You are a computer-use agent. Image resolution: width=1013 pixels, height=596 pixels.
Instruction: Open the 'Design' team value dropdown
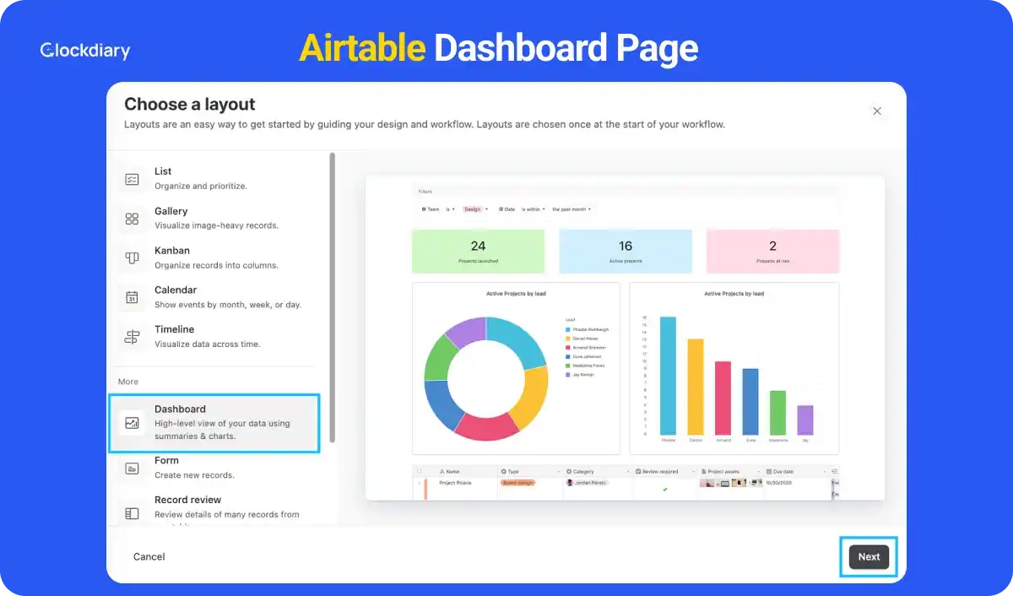[x=476, y=209]
